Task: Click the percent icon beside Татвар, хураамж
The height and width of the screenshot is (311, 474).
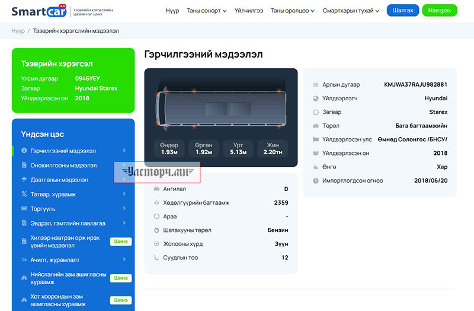Action: point(24,194)
